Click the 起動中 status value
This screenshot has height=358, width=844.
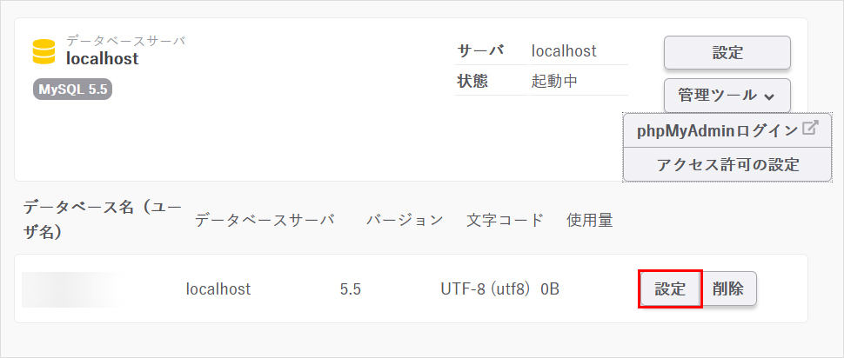click(x=555, y=82)
